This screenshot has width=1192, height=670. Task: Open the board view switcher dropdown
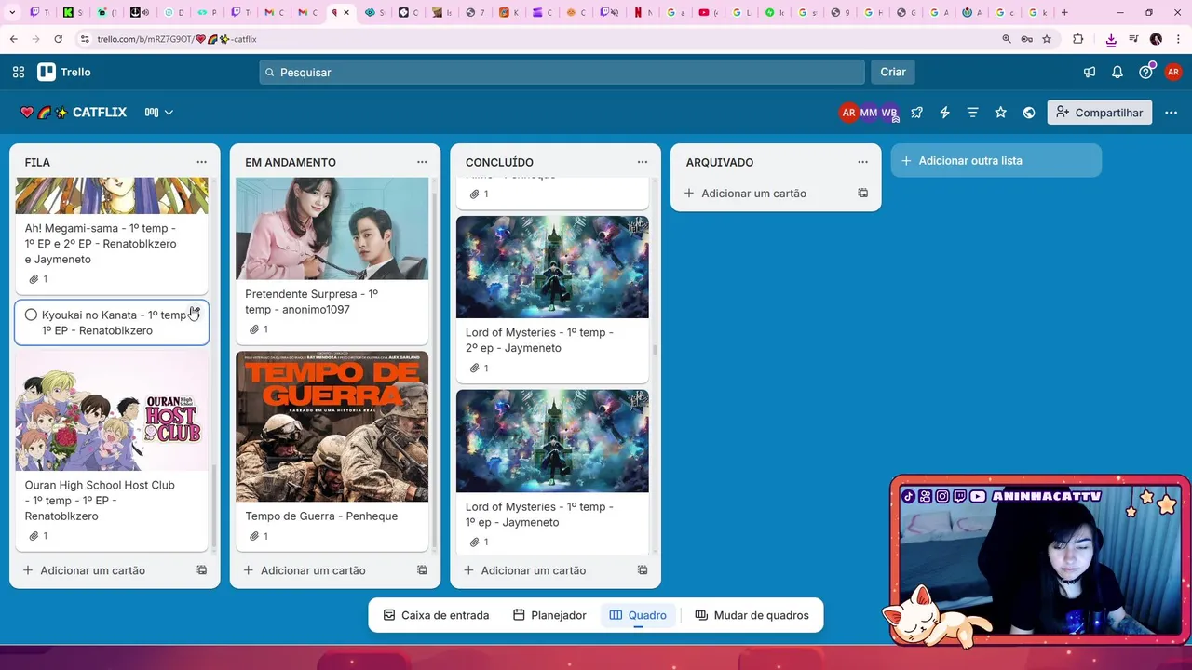coord(159,113)
